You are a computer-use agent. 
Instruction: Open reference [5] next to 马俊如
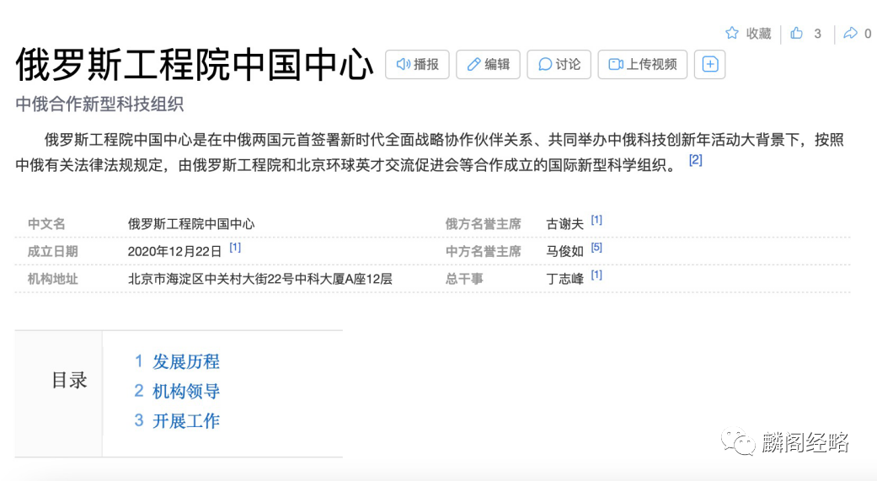596,247
